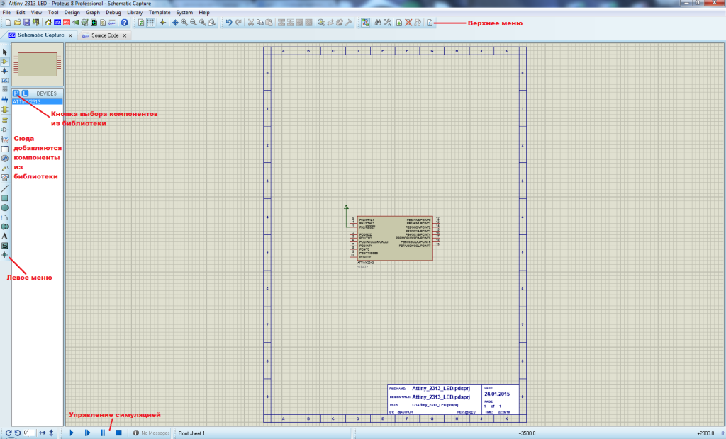Open the Template menu

[160, 13]
